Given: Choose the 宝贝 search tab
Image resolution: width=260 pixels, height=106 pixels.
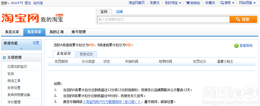Looking at the screenshot, I should (104, 12).
